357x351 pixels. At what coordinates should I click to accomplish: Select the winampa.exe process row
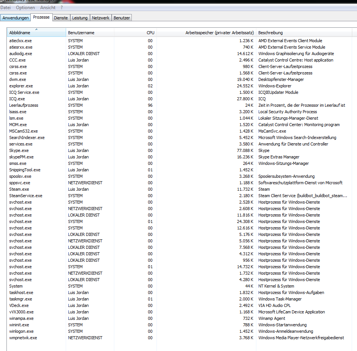click(x=179, y=318)
